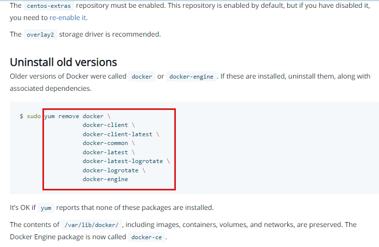Viewport: 379px width, 247px height.
Task: Click inline "docker" code after "were called"
Action: coord(142,77)
